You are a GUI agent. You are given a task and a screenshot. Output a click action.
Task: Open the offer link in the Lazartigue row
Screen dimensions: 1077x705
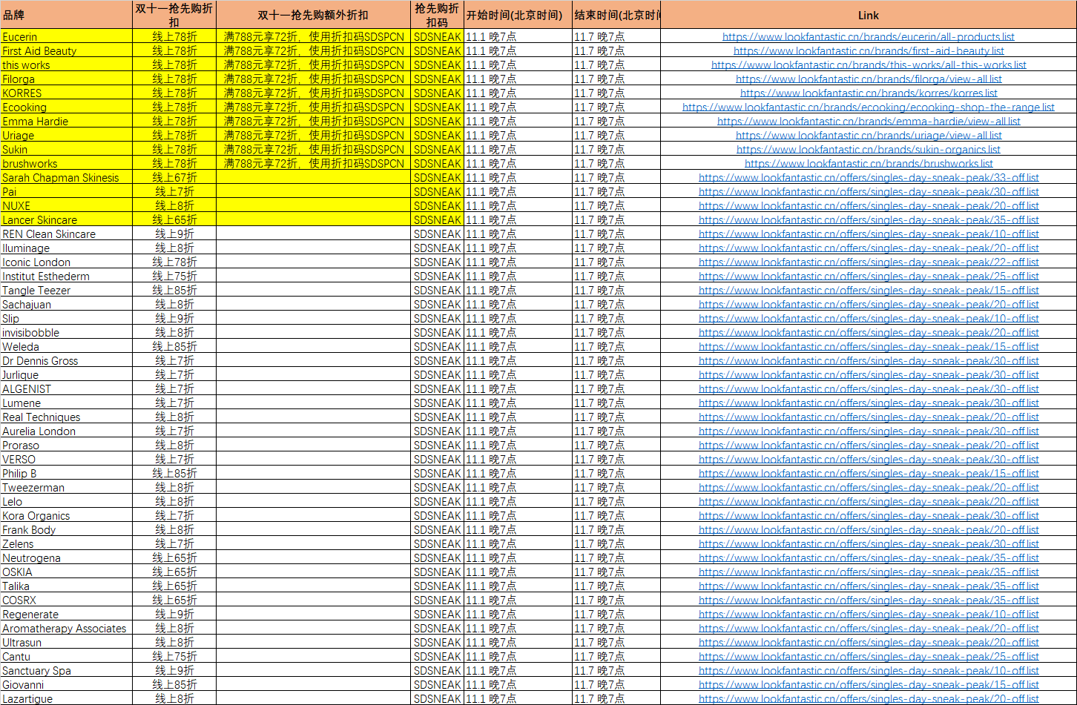coord(869,698)
